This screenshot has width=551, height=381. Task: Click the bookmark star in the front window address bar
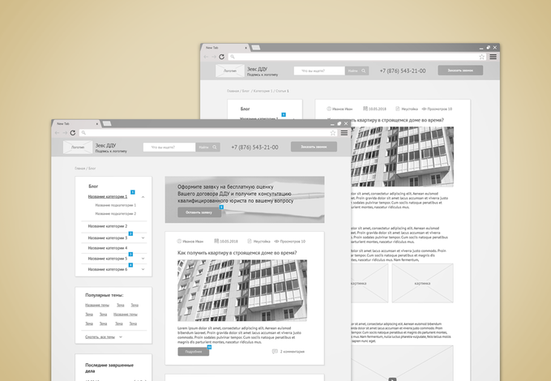point(333,133)
